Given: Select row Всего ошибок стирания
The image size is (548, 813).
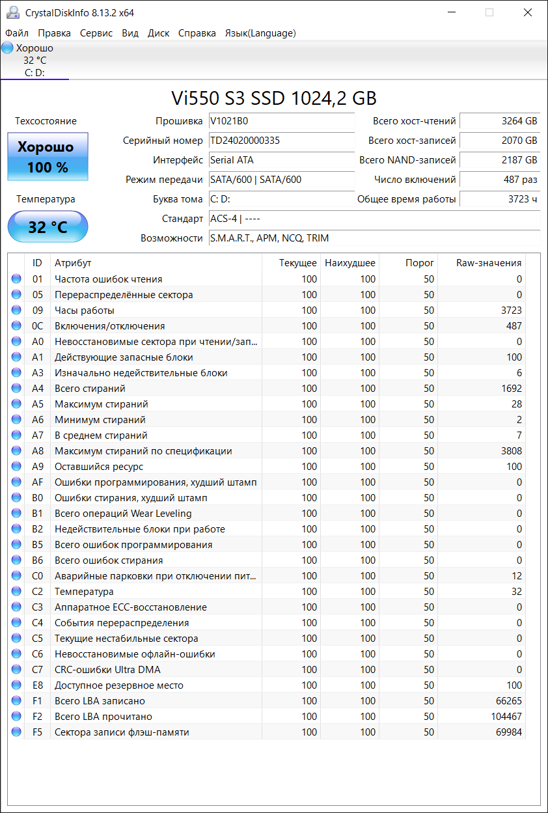Looking at the screenshot, I should coord(267,560).
